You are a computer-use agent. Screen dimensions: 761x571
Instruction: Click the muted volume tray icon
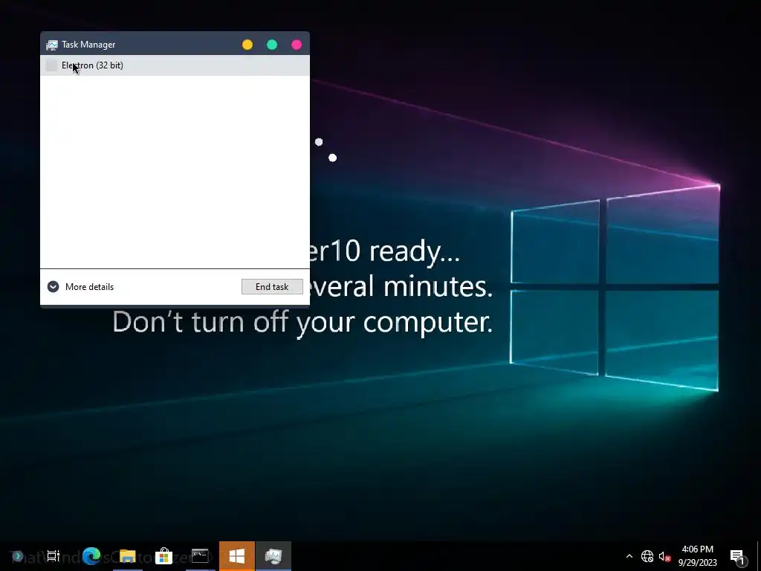[665, 556]
